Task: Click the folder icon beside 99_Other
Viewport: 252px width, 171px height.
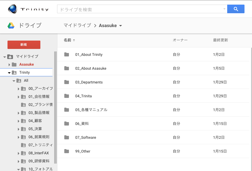Action: pyautogui.click(x=66, y=151)
